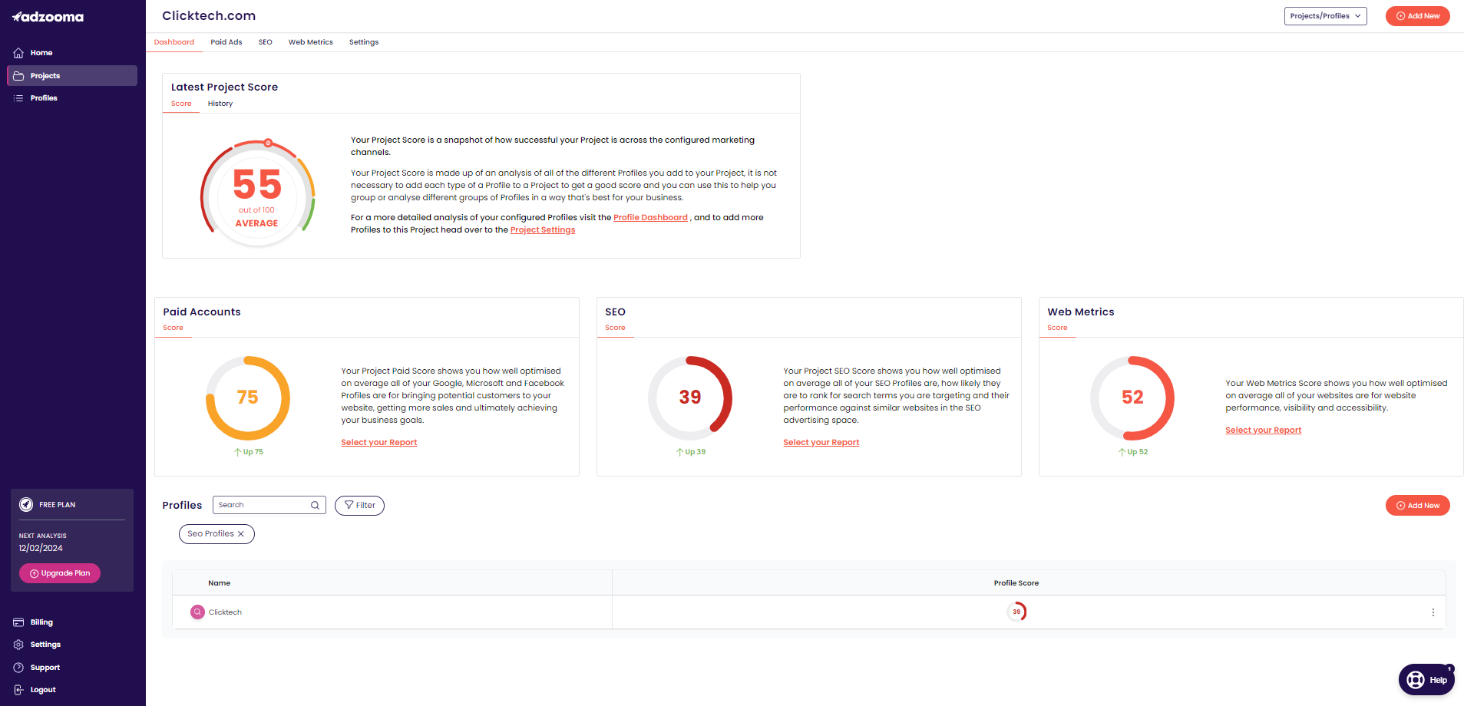This screenshot has width=1464, height=706.
Task: Click the Free Plan rocket icon
Action: point(26,504)
